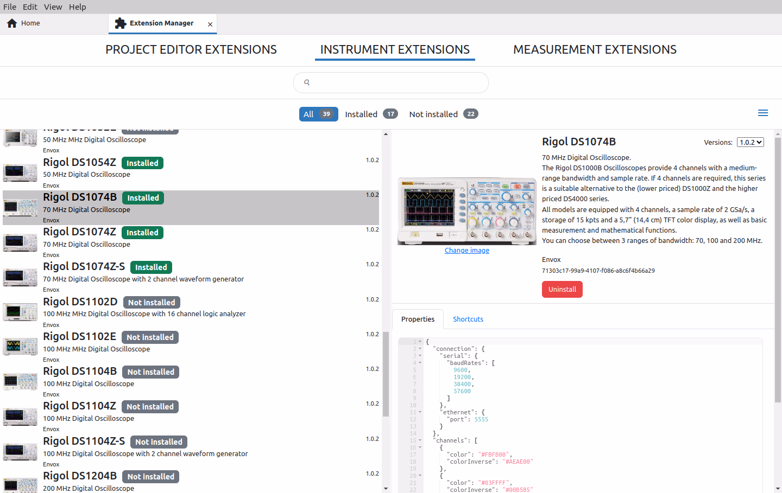Click the extension list scrollbar down arrow

(x=386, y=489)
